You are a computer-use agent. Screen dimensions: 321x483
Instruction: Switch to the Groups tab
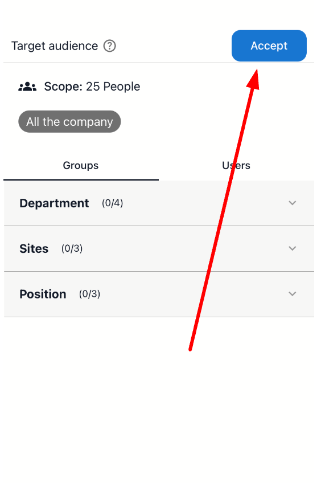(81, 166)
